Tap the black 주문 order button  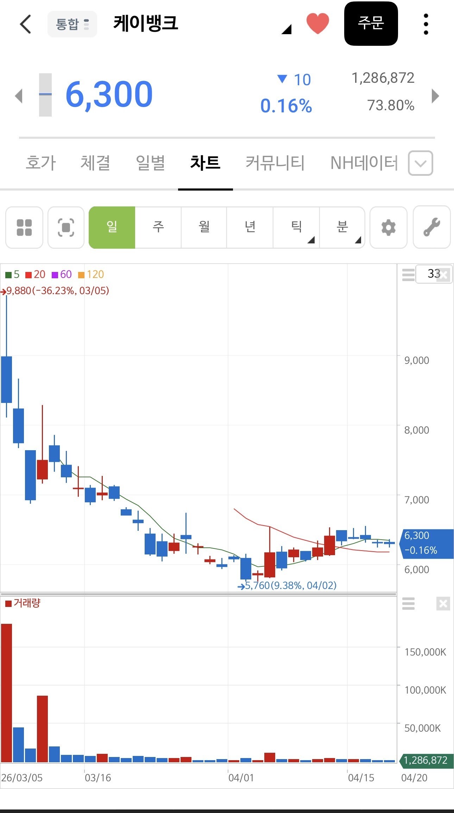pyautogui.click(x=371, y=24)
